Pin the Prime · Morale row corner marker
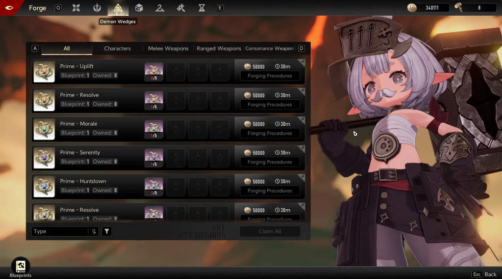 click(302, 119)
